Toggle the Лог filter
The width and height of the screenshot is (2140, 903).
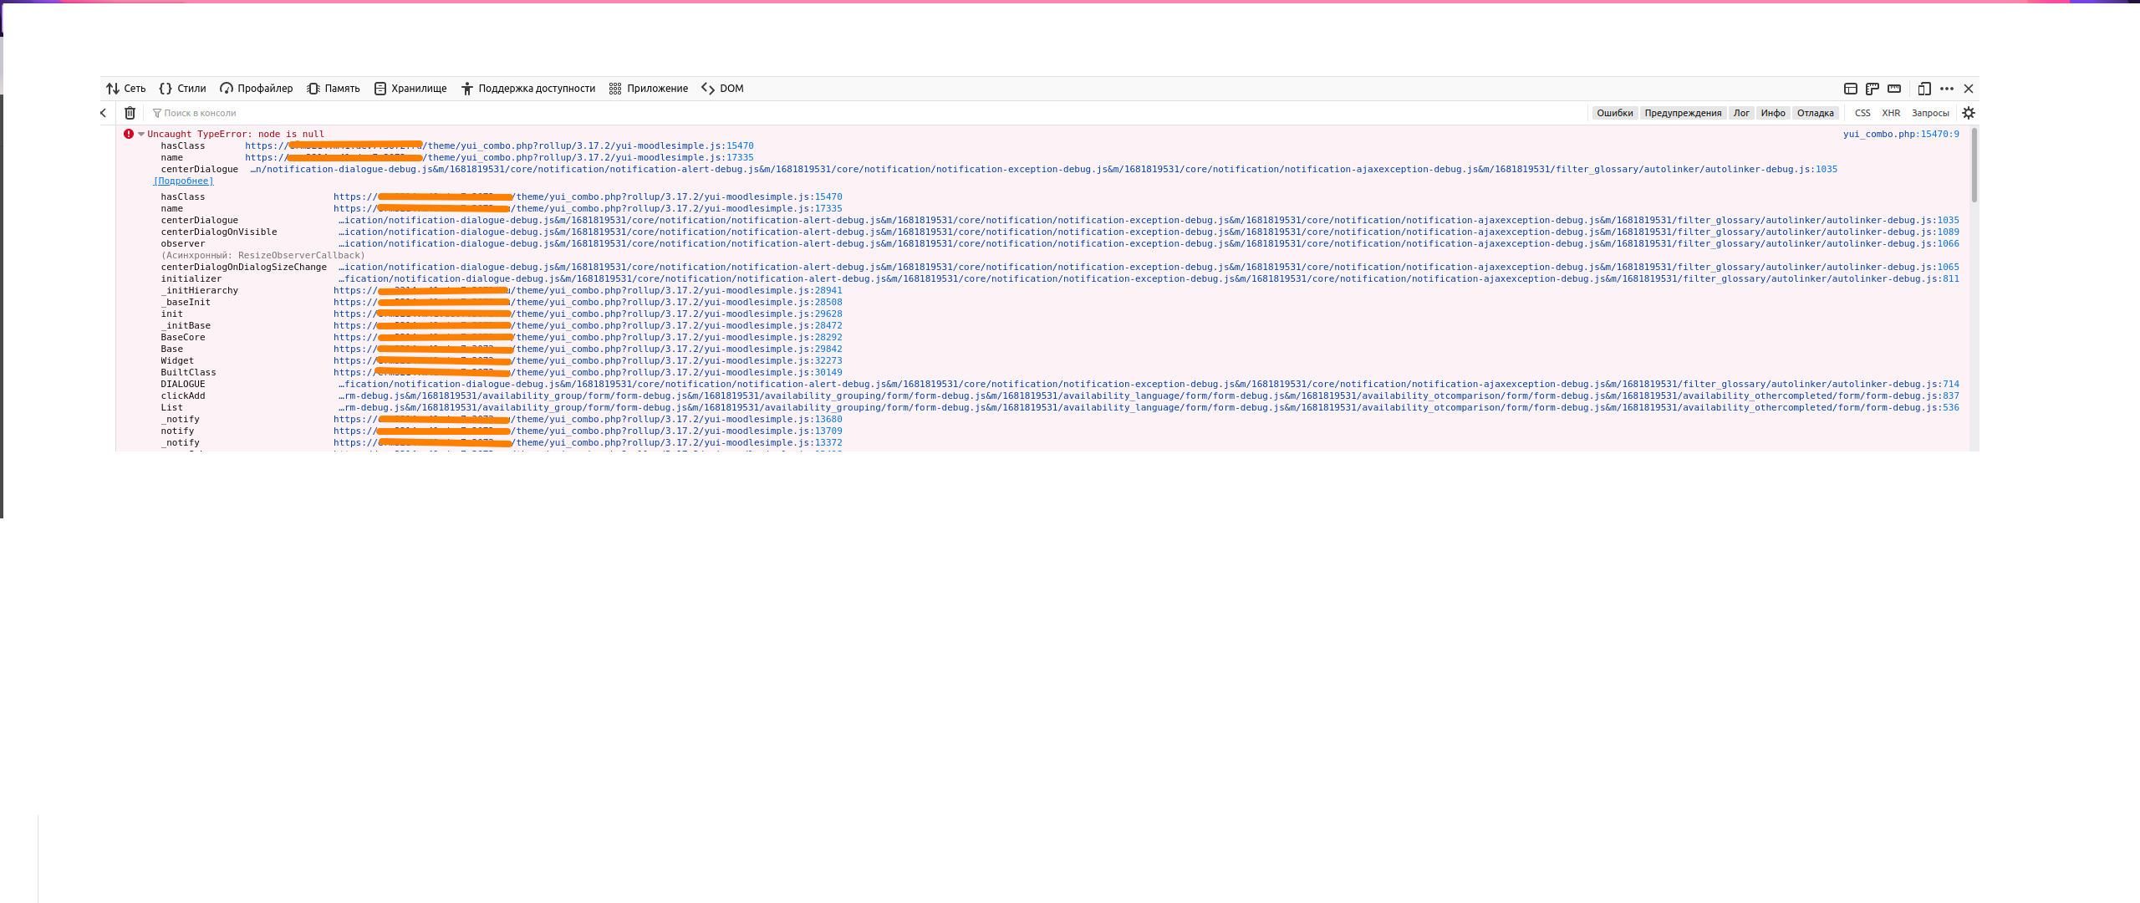click(x=1741, y=113)
